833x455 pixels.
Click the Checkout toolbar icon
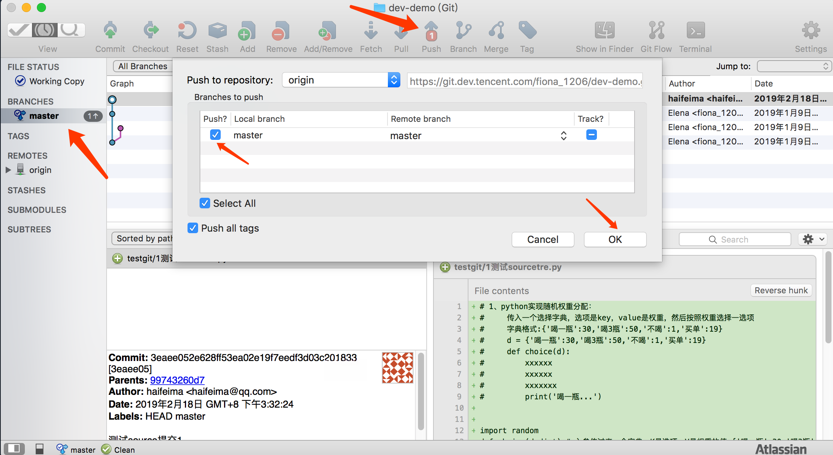151,37
